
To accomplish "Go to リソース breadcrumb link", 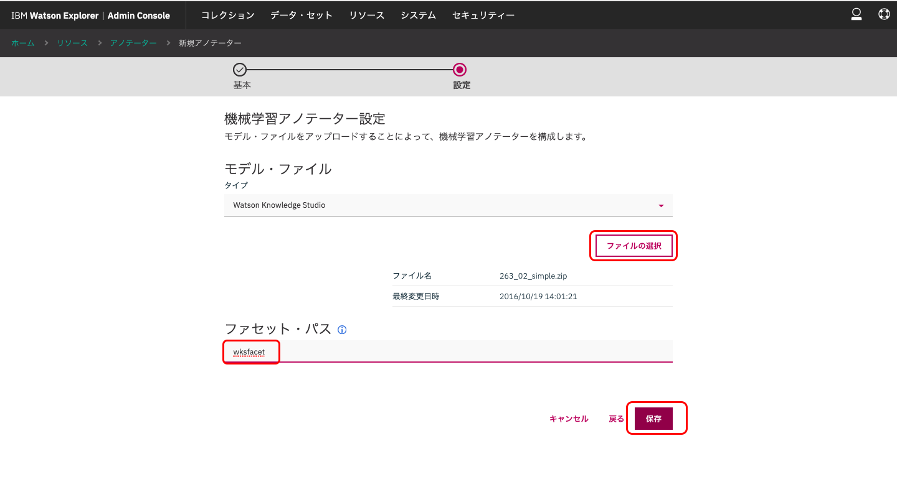I will 72,43.
